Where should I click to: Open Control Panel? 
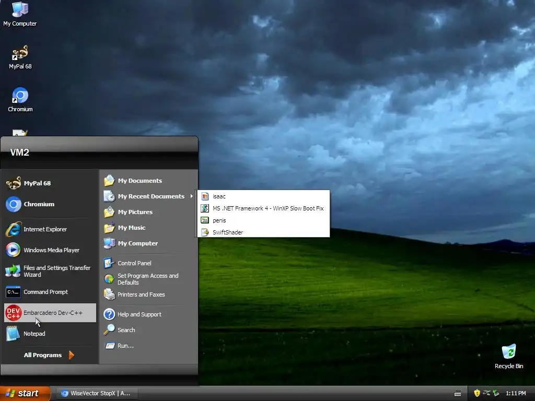(149, 263)
